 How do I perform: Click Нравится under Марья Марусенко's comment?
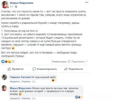pos(15,98)
